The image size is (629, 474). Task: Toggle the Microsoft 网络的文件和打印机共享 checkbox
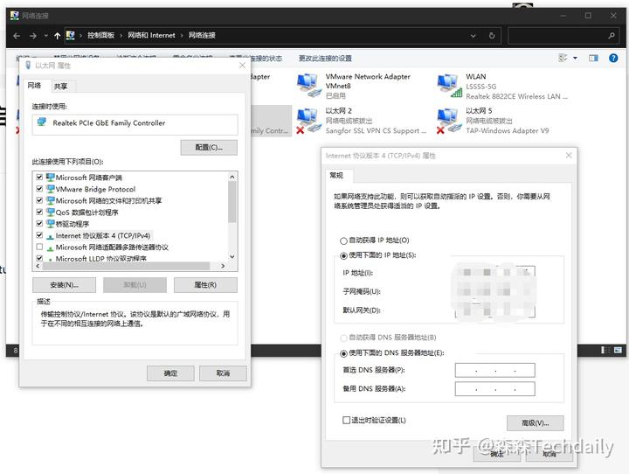[x=39, y=200]
